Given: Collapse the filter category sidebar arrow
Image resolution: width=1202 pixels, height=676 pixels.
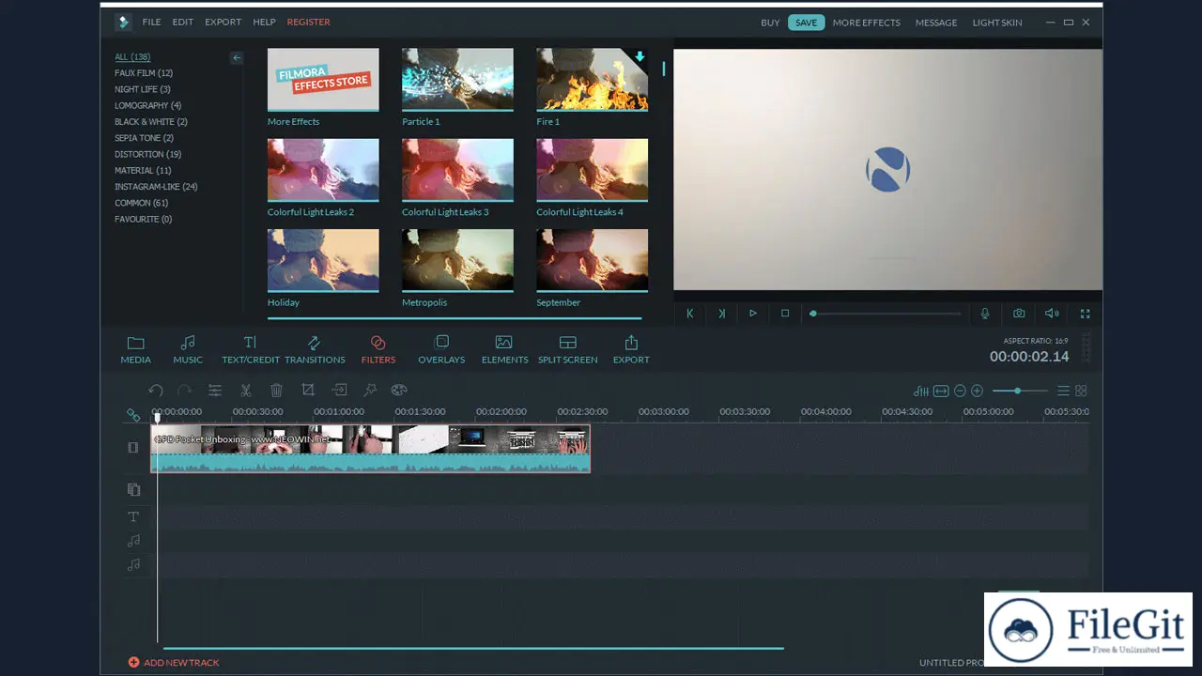Looking at the screenshot, I should pos(237,57).
